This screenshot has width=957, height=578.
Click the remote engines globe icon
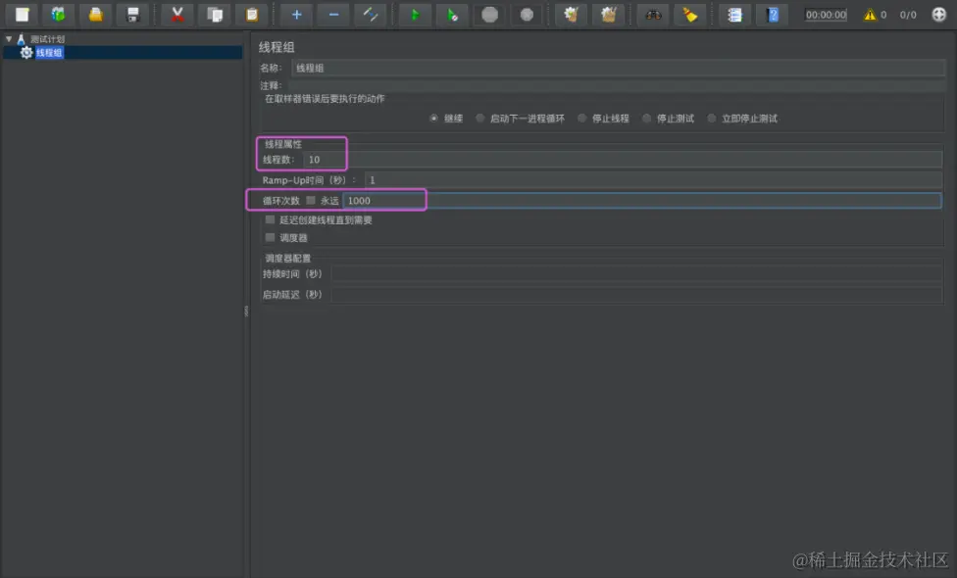[x=938, y=15]
